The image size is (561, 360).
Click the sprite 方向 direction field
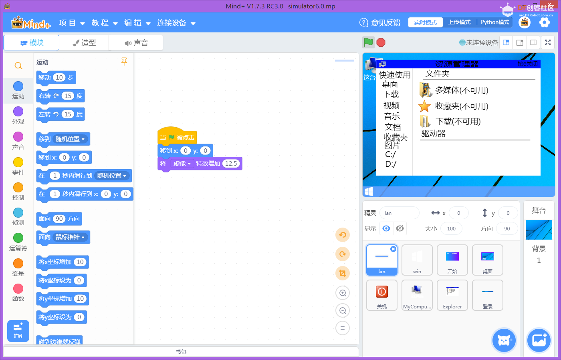tap(507, 228)
